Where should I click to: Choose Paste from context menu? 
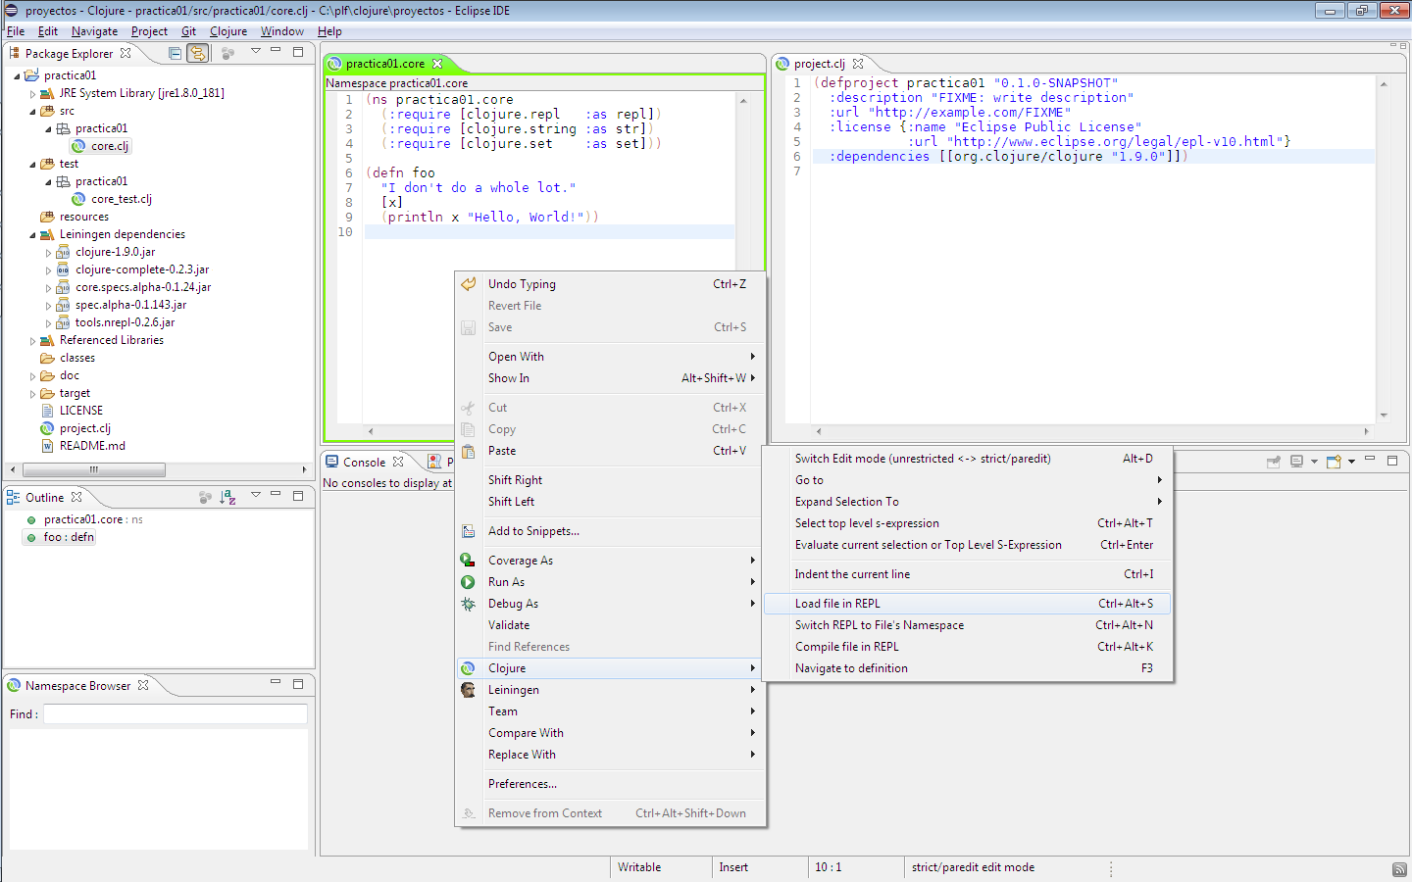tap(611, 451)
